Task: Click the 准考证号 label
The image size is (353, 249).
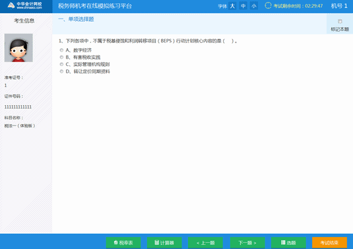Action: 14,77
